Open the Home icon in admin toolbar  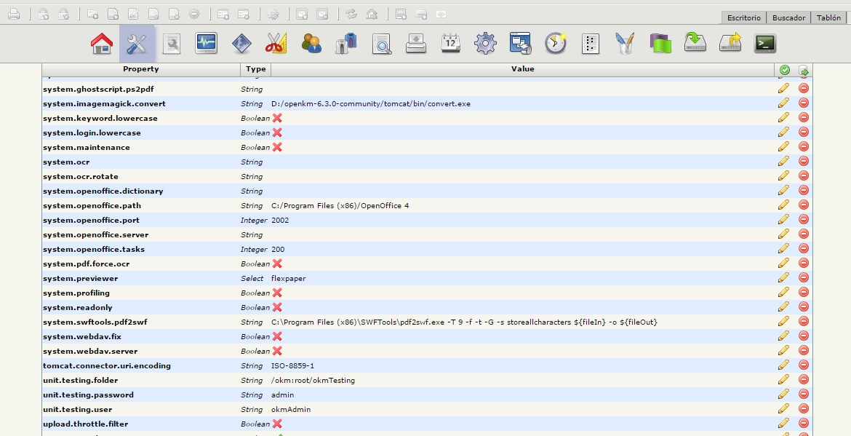point(102,44)
